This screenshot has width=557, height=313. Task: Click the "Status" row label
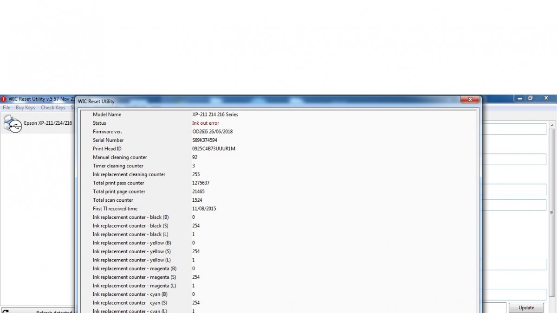point(99,123)
